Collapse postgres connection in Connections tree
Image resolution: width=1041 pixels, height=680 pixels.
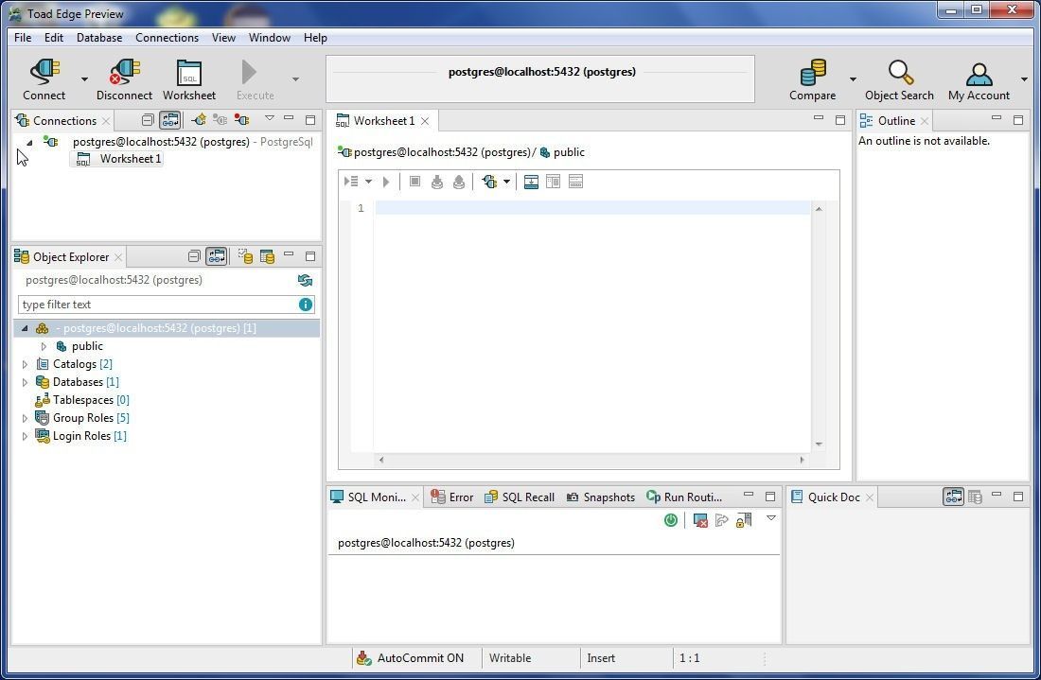click(29, 142)
